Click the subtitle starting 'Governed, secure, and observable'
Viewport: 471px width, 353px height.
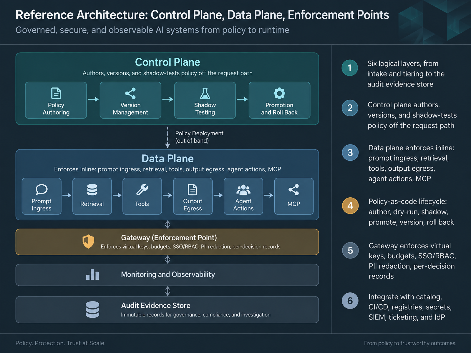point(152,30)
